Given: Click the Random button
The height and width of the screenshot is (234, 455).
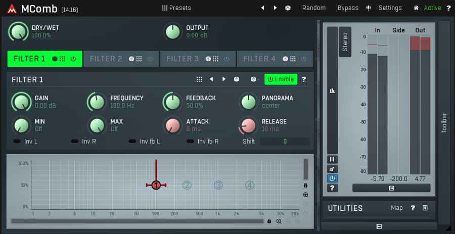Looking at the screenshot, I should (x=313, y=8).
